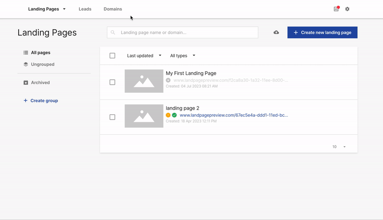The width and height of the screenshot is (383, 220).
Task: Open the rows per page dropdown
Action: click(339, 147)
